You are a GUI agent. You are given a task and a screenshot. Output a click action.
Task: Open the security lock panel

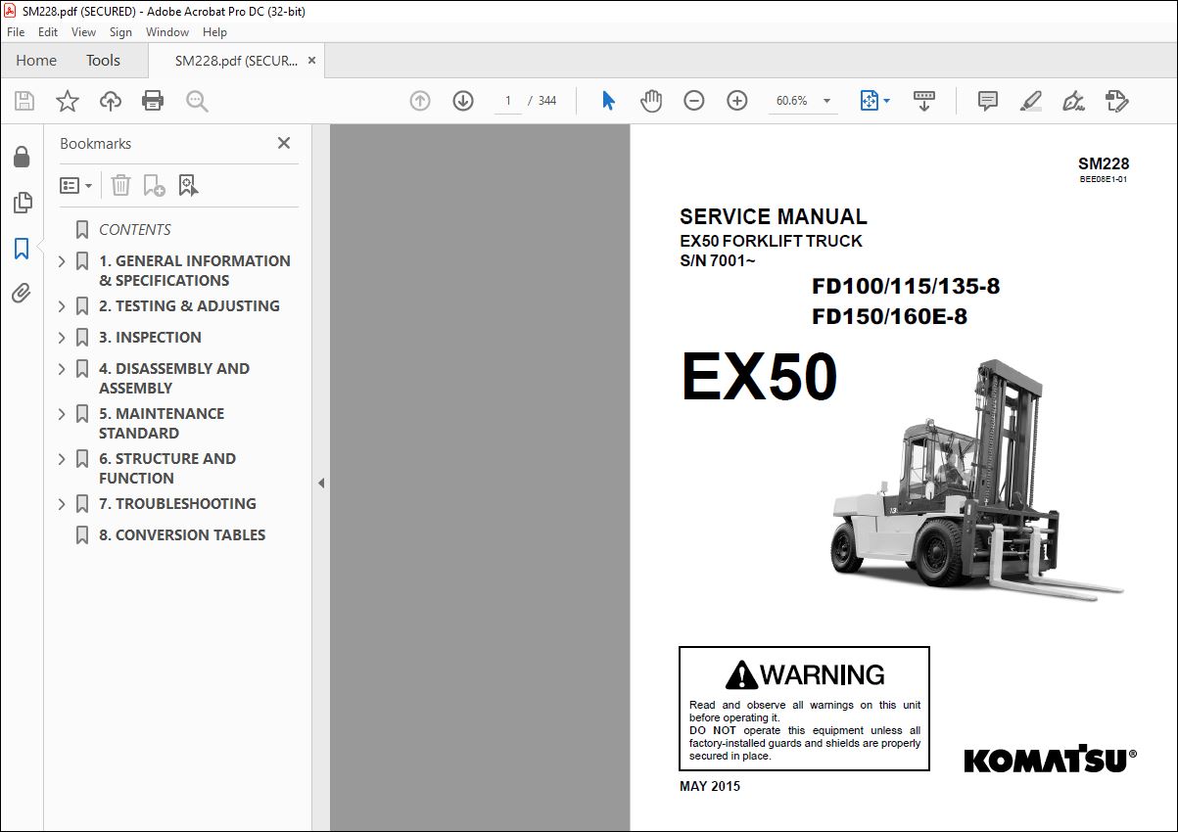click(x=22, y=157)
